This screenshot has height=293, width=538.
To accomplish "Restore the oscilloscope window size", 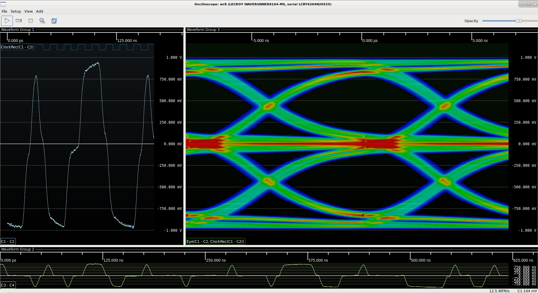I will point(528,4).
